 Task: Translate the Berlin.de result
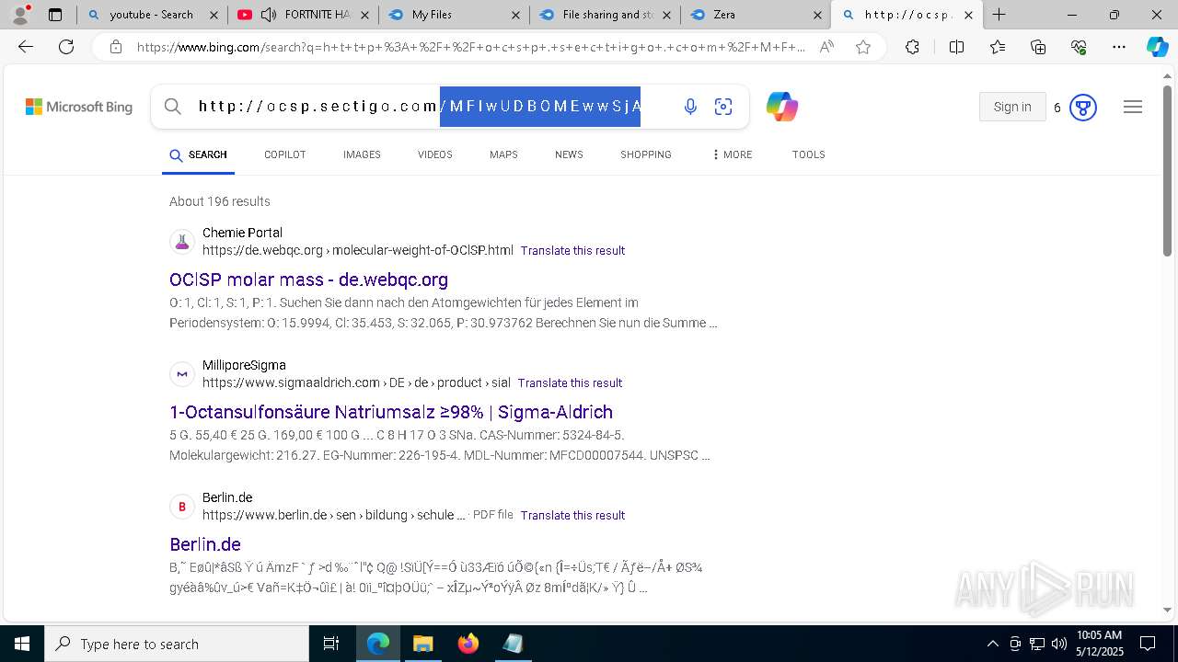[x=572, y=515]
